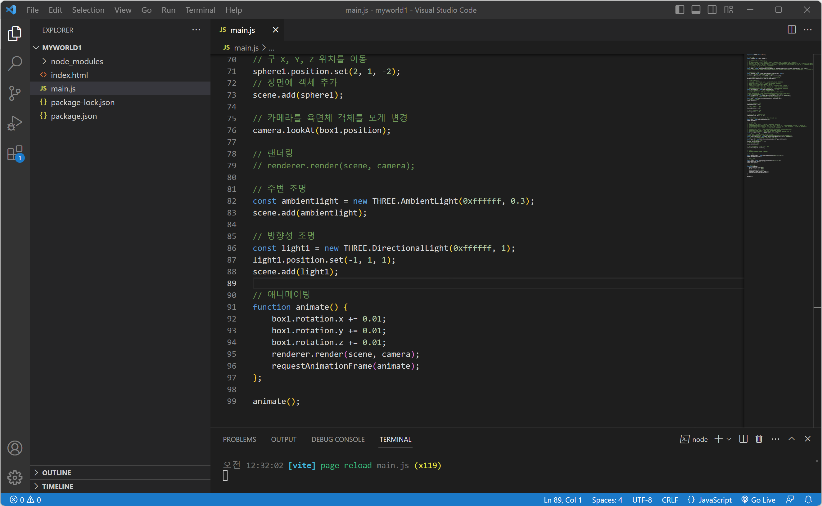Kill terminal with the trash icon
The width and height of the screenshot is (822, 506).
[x=759, y=439]
